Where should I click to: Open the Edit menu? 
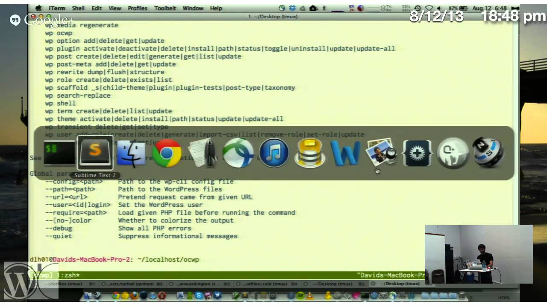(x=97, y=8)
